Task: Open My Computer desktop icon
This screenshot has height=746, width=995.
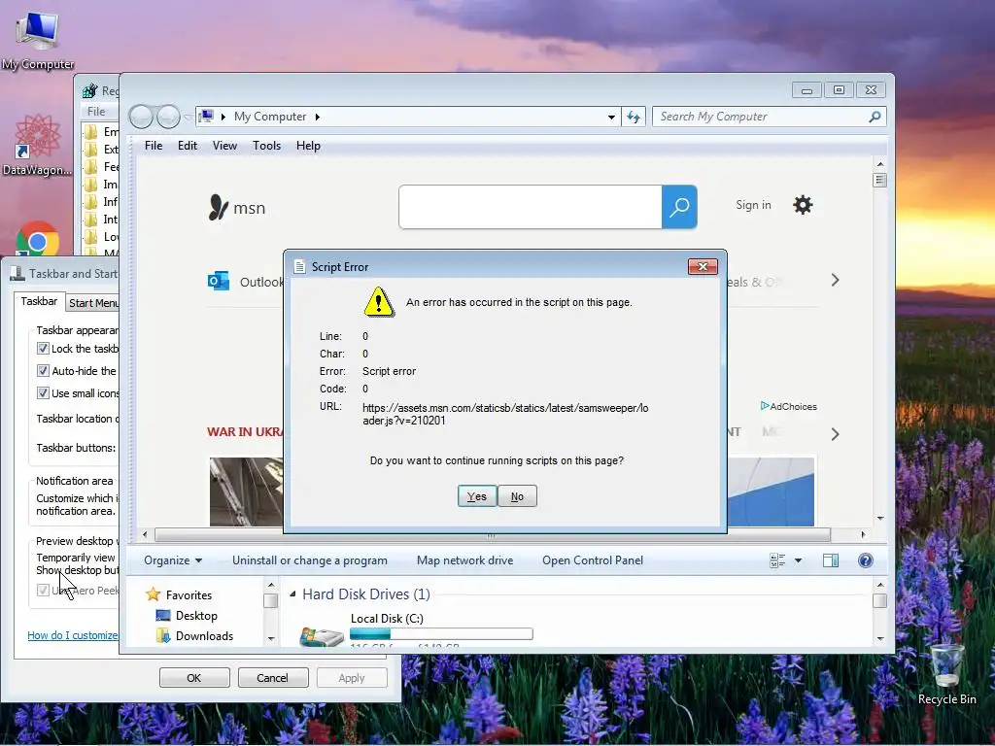Action: tap(38, 40)
